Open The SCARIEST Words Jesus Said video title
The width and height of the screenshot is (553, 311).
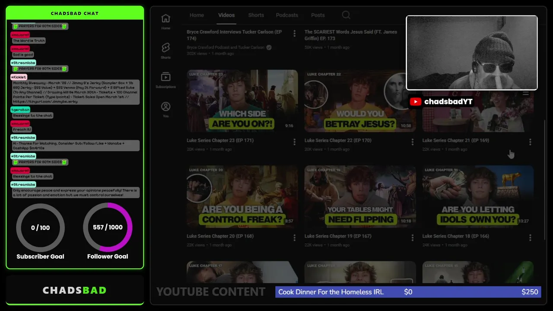(351, 35)
